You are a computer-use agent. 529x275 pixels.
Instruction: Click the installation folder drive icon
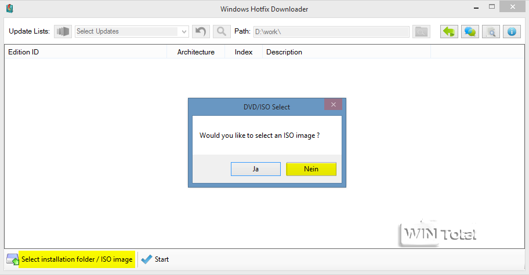[x=13, y=259]
